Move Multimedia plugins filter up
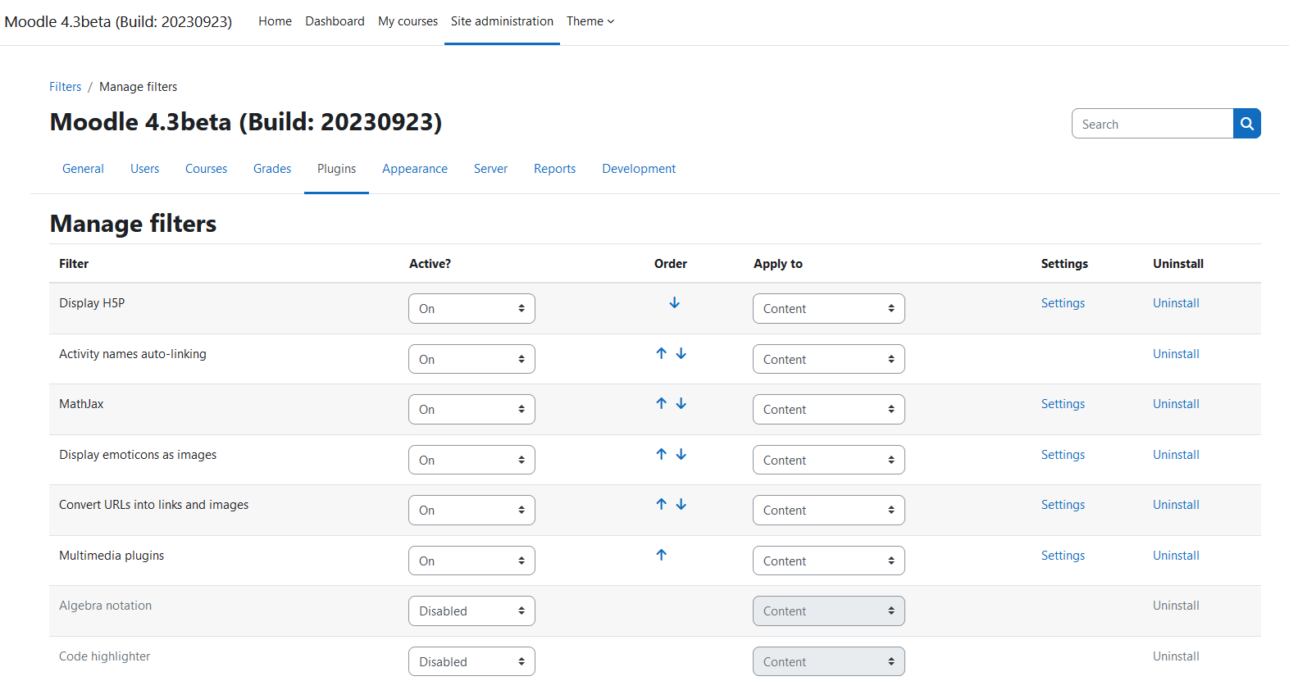 pyautogui.click(x=661, y=555)
